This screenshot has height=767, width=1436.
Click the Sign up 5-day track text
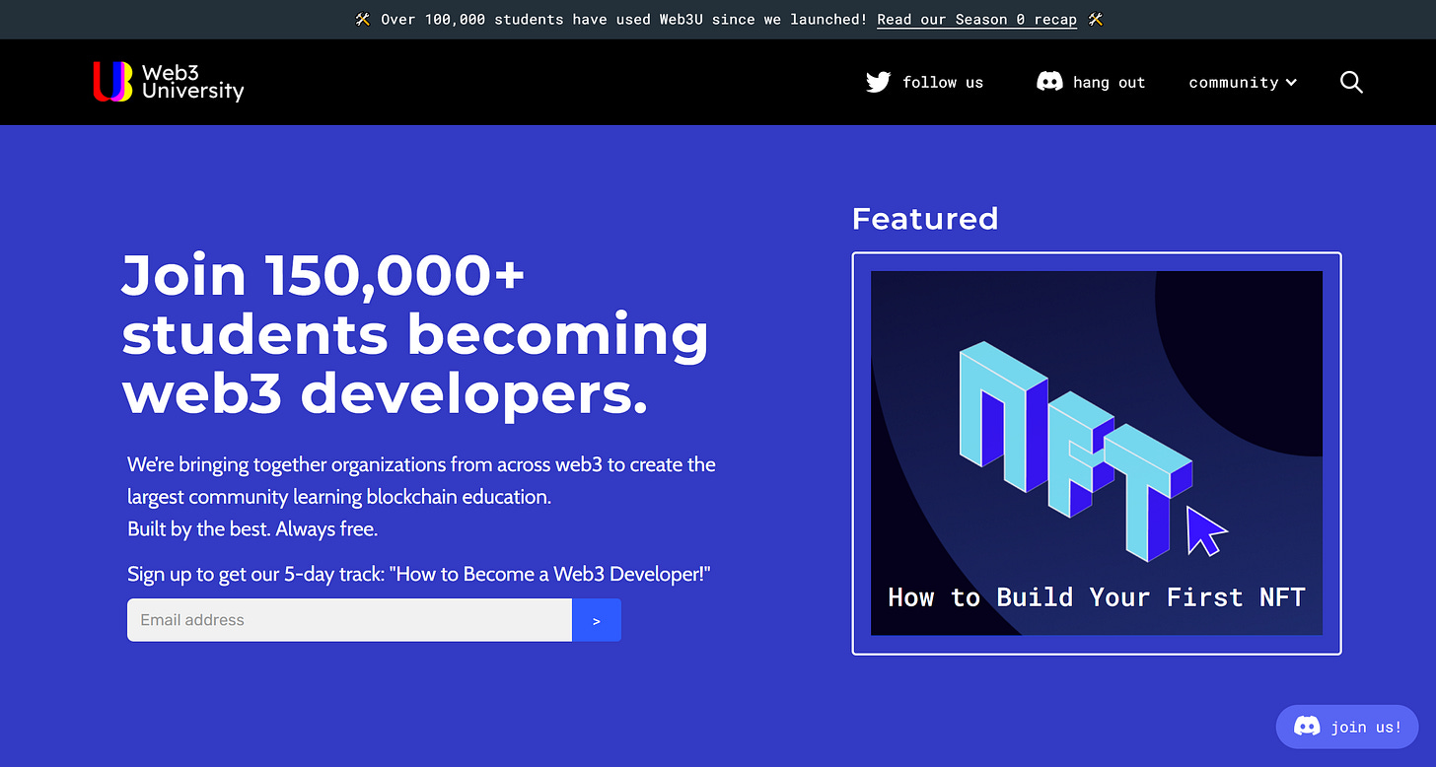[419, 574]
